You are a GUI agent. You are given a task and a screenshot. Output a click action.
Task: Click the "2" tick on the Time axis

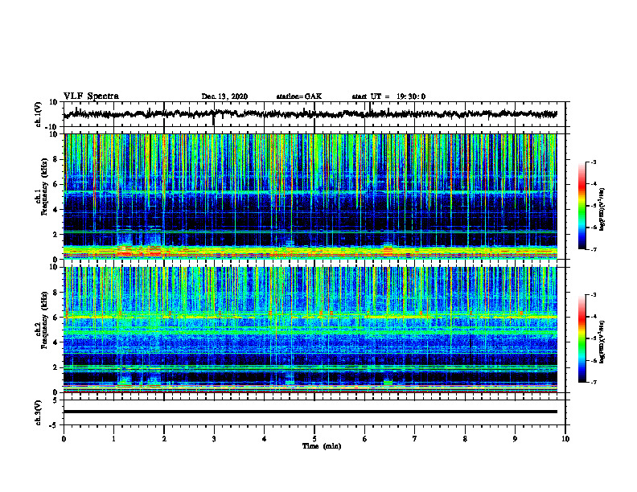point(164,439)
